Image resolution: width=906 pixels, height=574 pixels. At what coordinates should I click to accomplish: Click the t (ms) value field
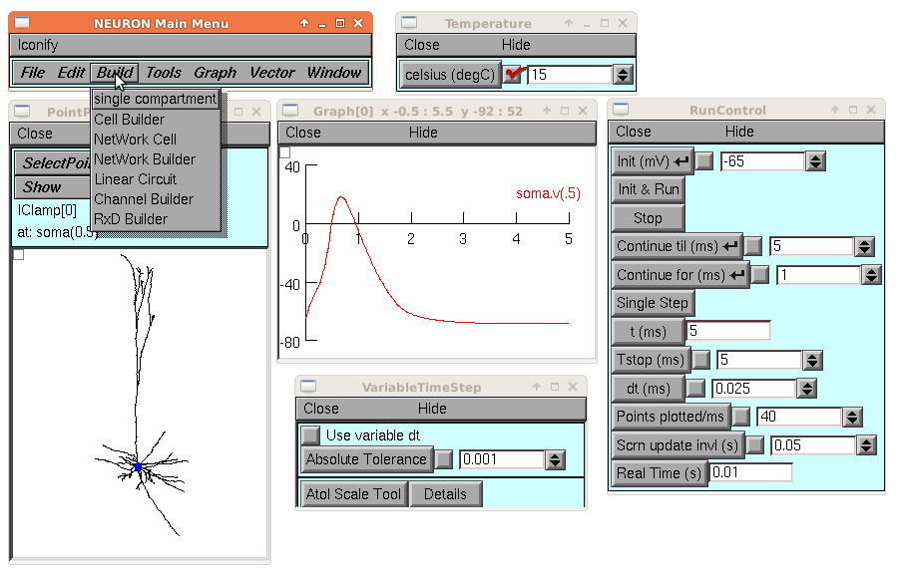728,331
